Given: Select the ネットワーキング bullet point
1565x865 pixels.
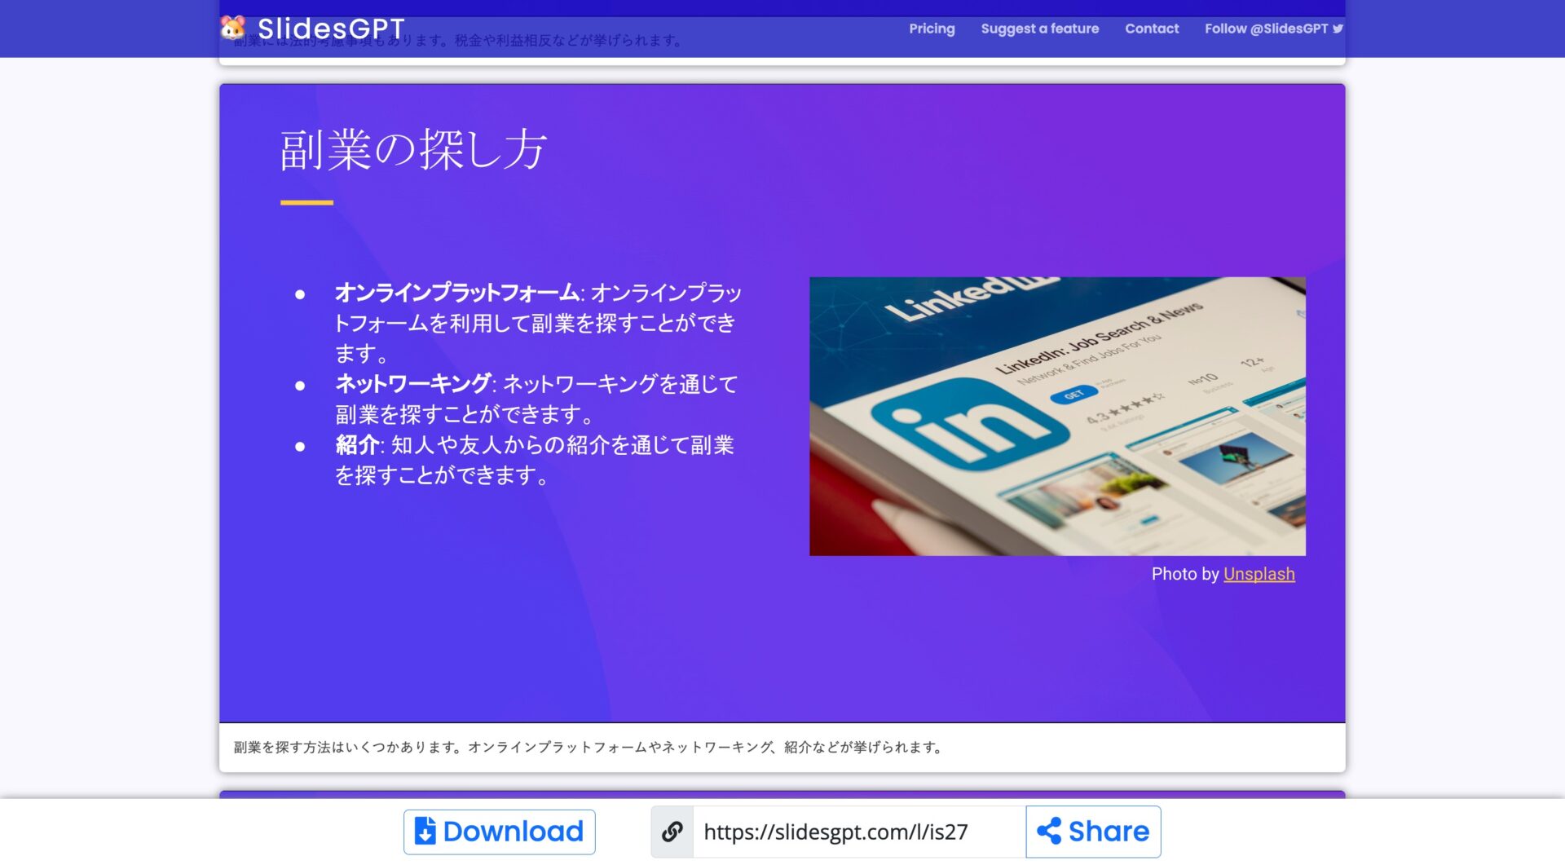Looking at the screenshot, I should pyautogui.click(x=536, y=399).
